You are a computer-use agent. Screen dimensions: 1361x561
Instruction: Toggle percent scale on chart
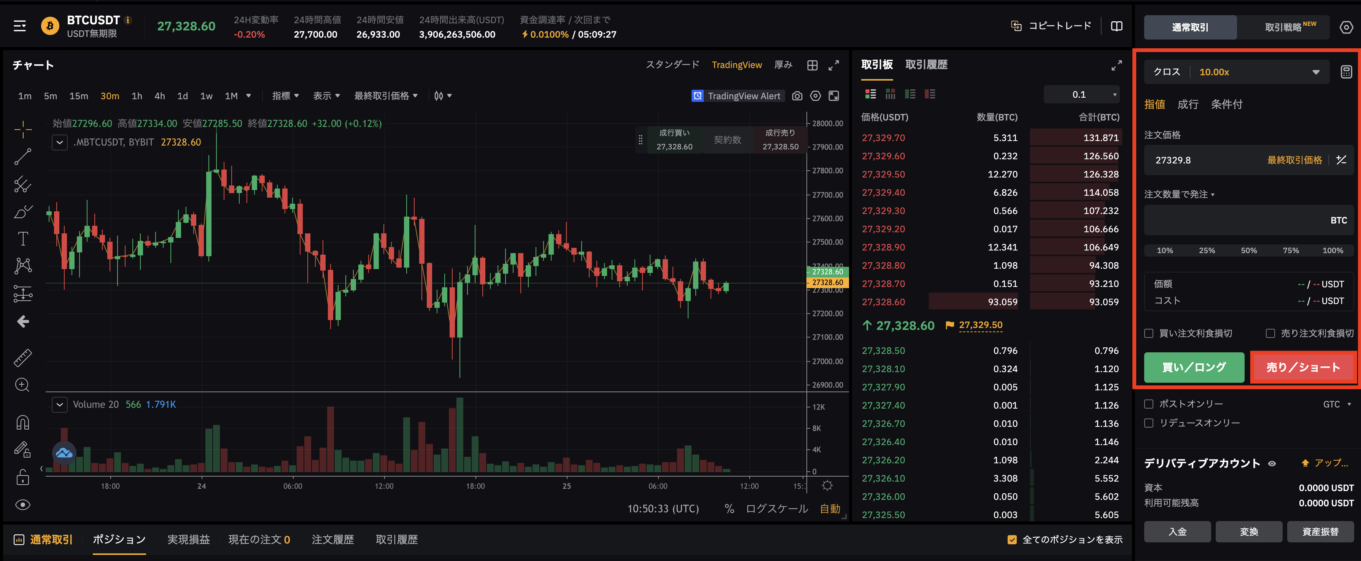[729, 509]
